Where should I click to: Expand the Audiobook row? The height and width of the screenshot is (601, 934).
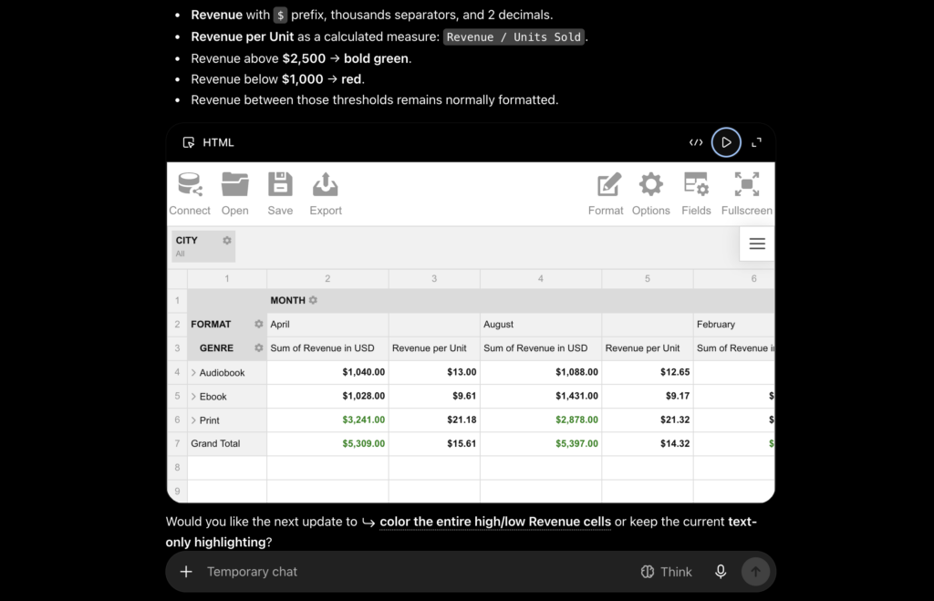point(193,372)
